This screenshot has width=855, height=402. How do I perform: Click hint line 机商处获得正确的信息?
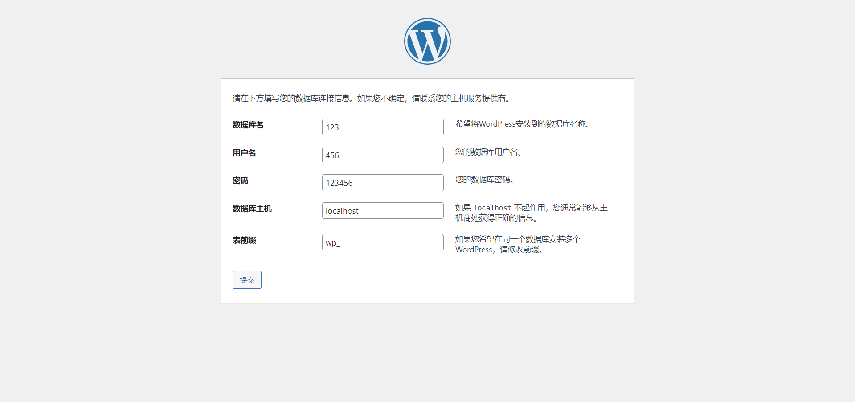[496, 218]
